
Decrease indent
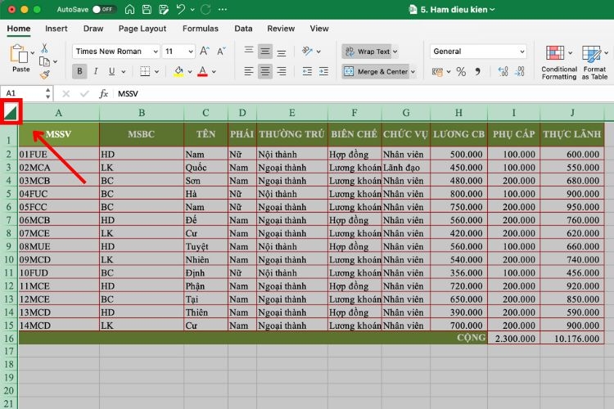point(307,71)
